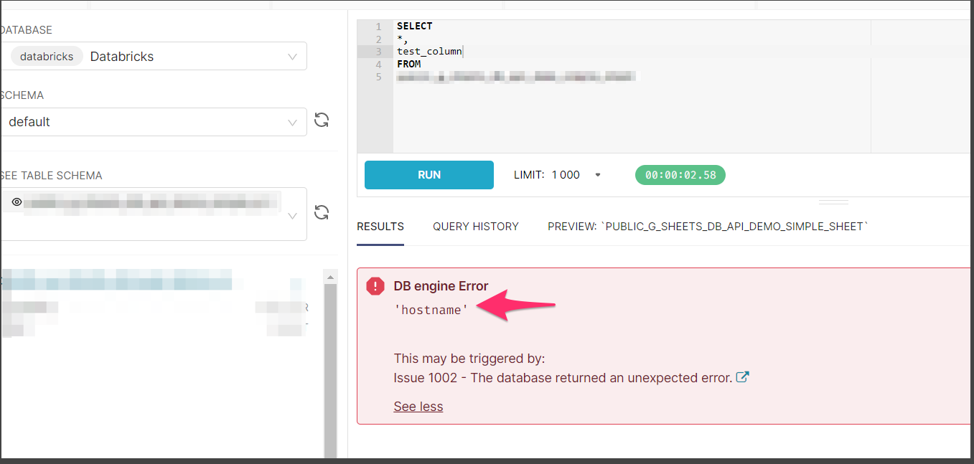Click the See less link in the error panel
The image size is (974, 464).
pyautogui.click(x=418, y=406)
